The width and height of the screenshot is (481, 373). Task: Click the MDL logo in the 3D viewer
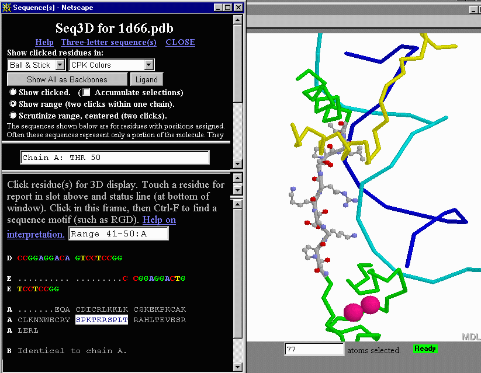470,337
